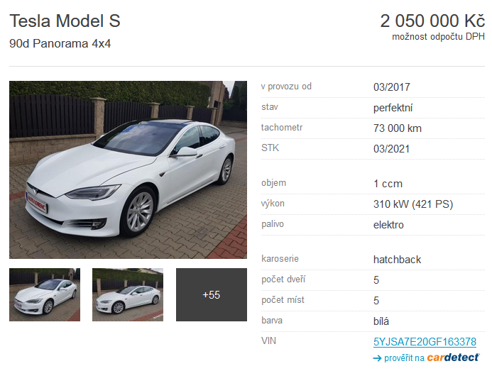Click the v provozu od value 03/2017

[392, 87]
